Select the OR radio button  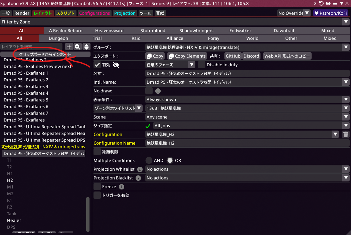[170, 160]
